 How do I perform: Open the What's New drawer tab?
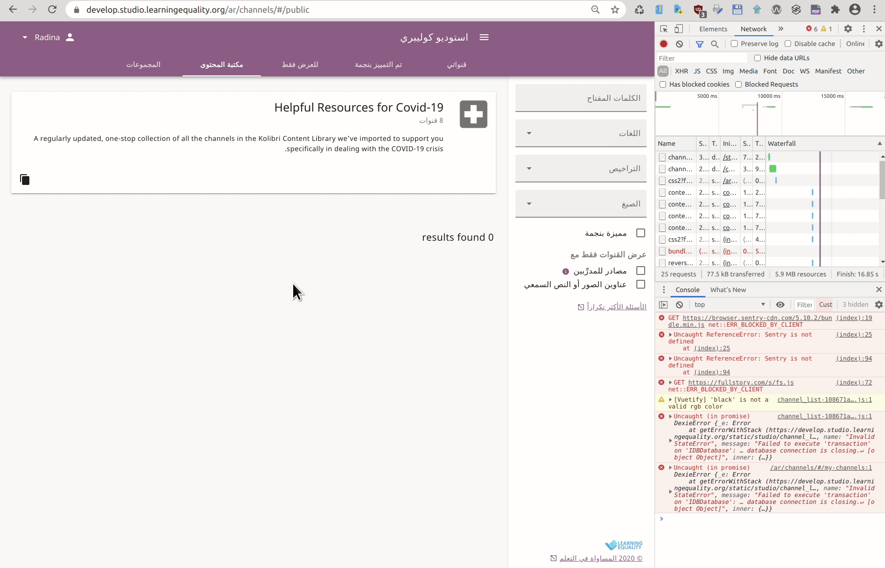[728, 290]
